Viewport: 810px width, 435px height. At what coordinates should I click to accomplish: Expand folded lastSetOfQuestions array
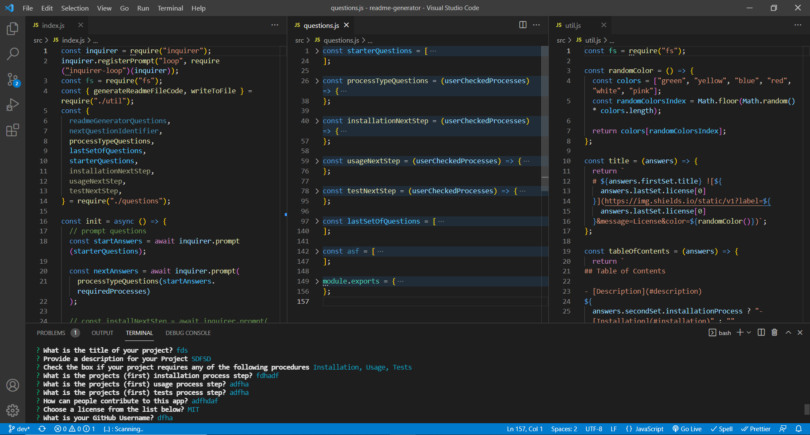317,222
